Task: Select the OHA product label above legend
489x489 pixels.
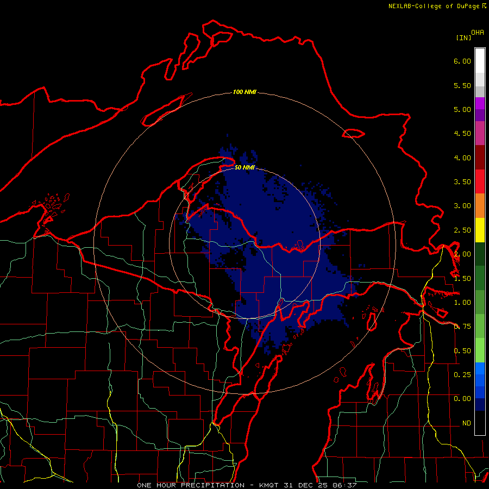Action: (478, 33)
